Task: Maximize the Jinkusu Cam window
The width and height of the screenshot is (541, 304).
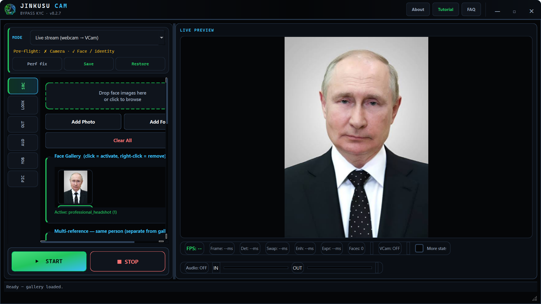Action: [514, 12]
